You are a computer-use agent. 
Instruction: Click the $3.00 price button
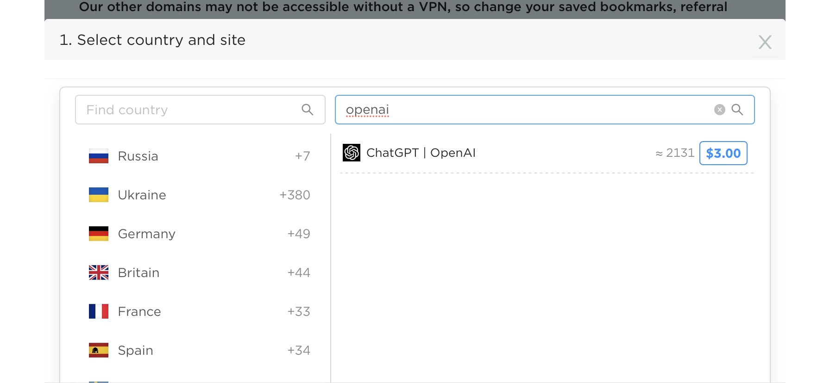723,153
